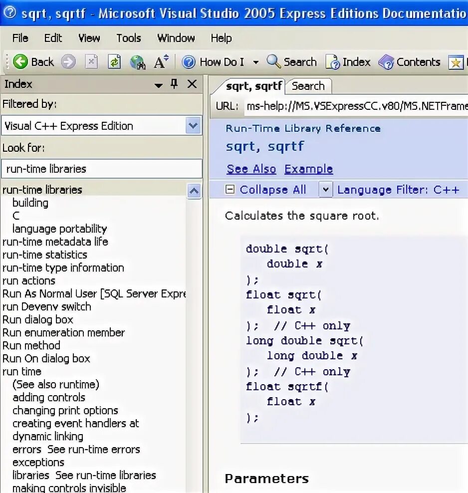The height and width of the screenshot is (493, 468).
Task: Select 'run actions' index entry
Action: click(28, 280)
